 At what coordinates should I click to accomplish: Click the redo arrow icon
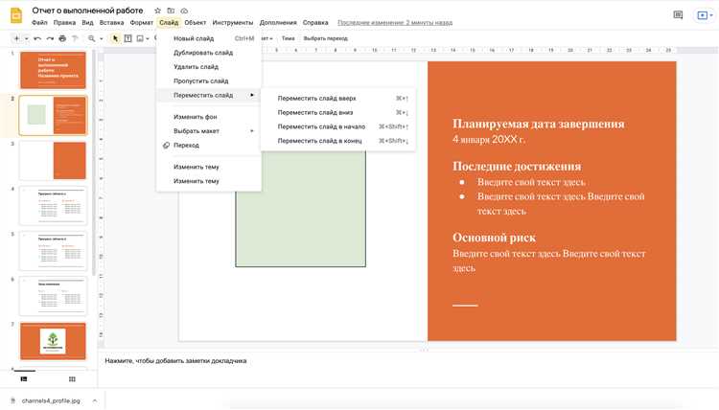pos(50,38)
